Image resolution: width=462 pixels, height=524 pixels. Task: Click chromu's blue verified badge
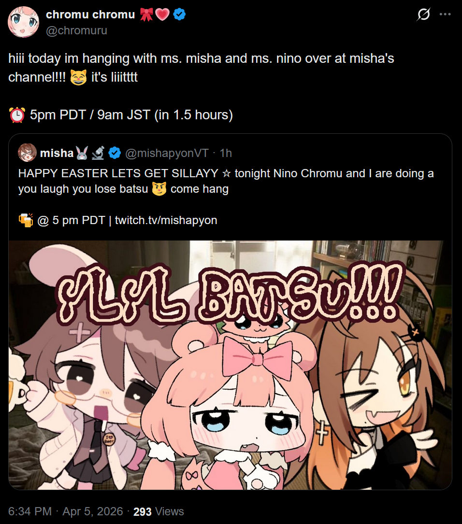tap(179, 14)
